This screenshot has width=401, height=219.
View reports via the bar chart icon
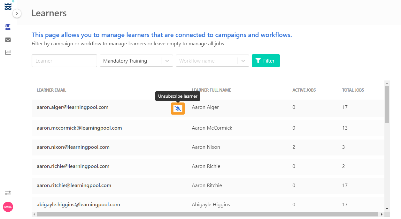point(8,52)
